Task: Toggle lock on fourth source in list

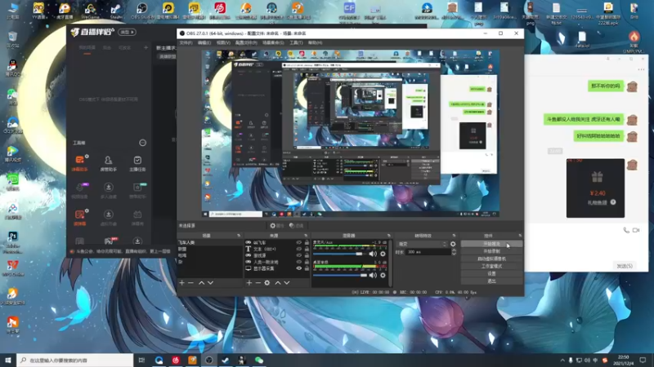Action: pyautogui.click(x=307, y=262)
